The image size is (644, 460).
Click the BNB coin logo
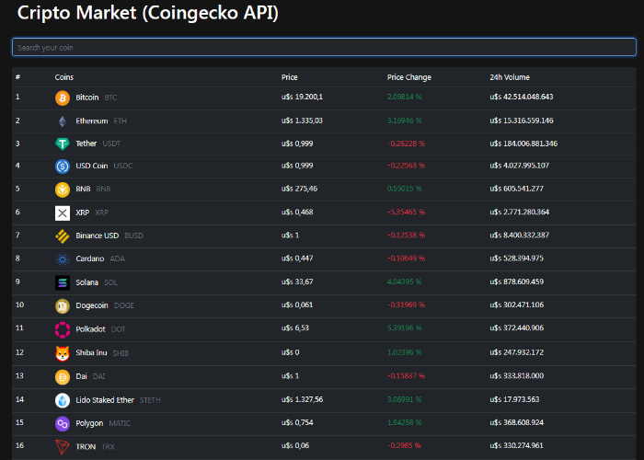click(63, 190)
